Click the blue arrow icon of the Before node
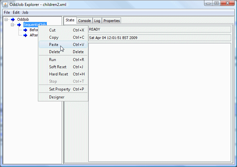The image size is (237, 167). click(x=25, y=30)
